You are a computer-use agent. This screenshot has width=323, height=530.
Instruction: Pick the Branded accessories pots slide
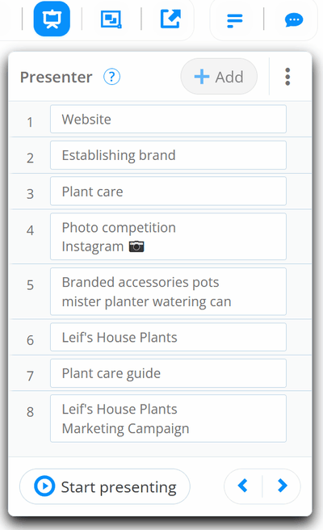click(x=168, y=292)
